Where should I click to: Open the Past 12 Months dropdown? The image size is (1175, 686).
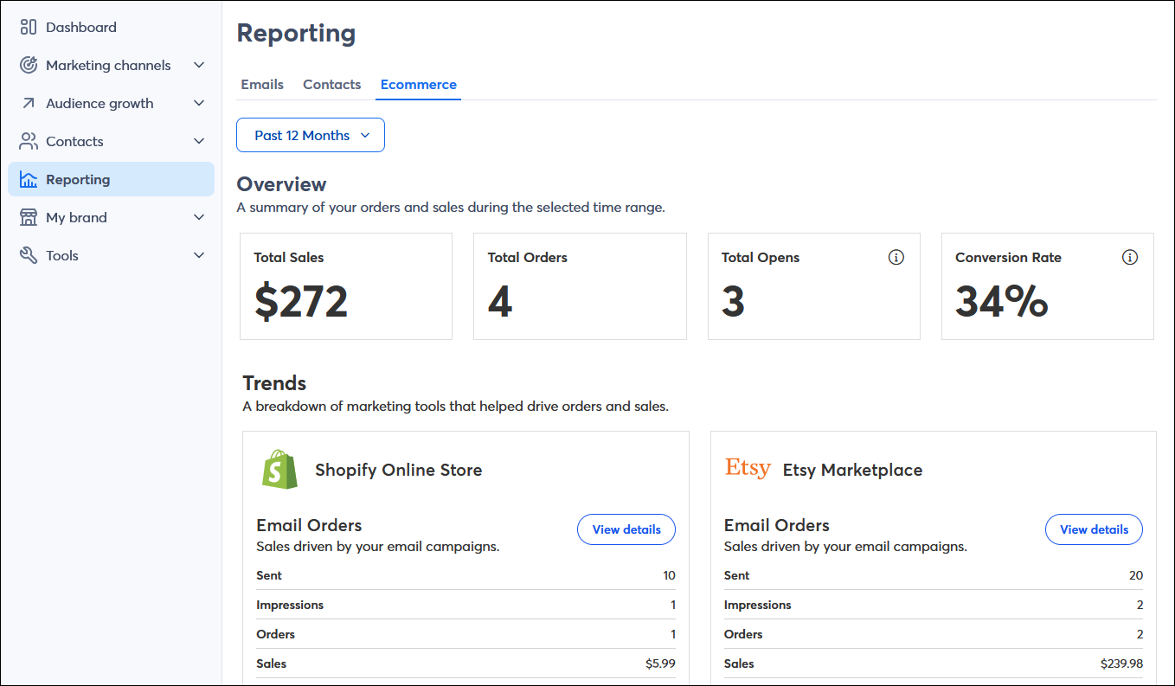click(311, 135)
